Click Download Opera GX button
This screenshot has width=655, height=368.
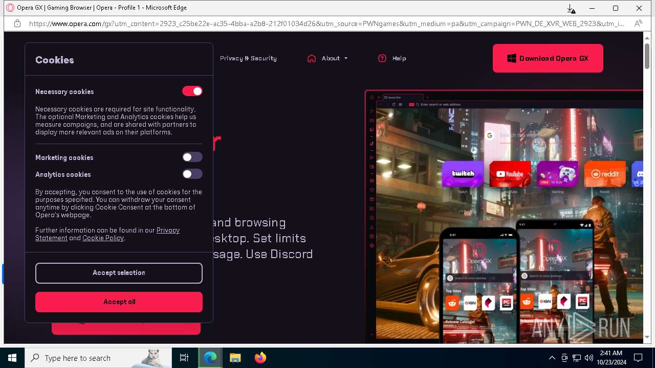click(548, 58)
